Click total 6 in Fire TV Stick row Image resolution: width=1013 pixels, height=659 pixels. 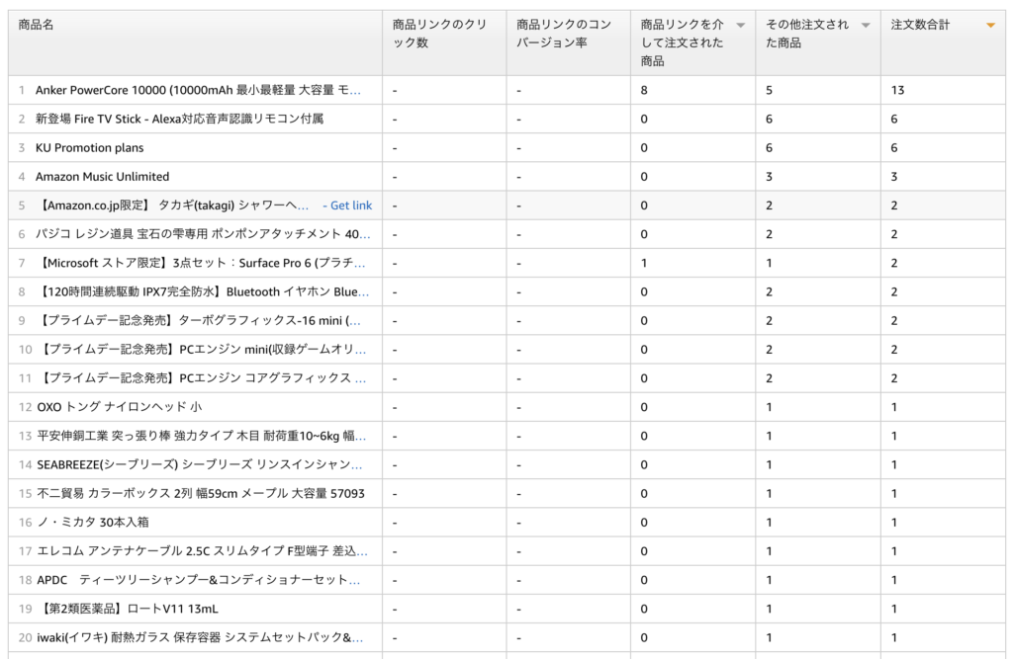click(x=894, y=119)
